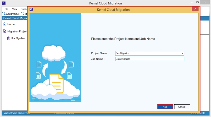
Task: Click the Home house icon
Action: coord(5,24)
